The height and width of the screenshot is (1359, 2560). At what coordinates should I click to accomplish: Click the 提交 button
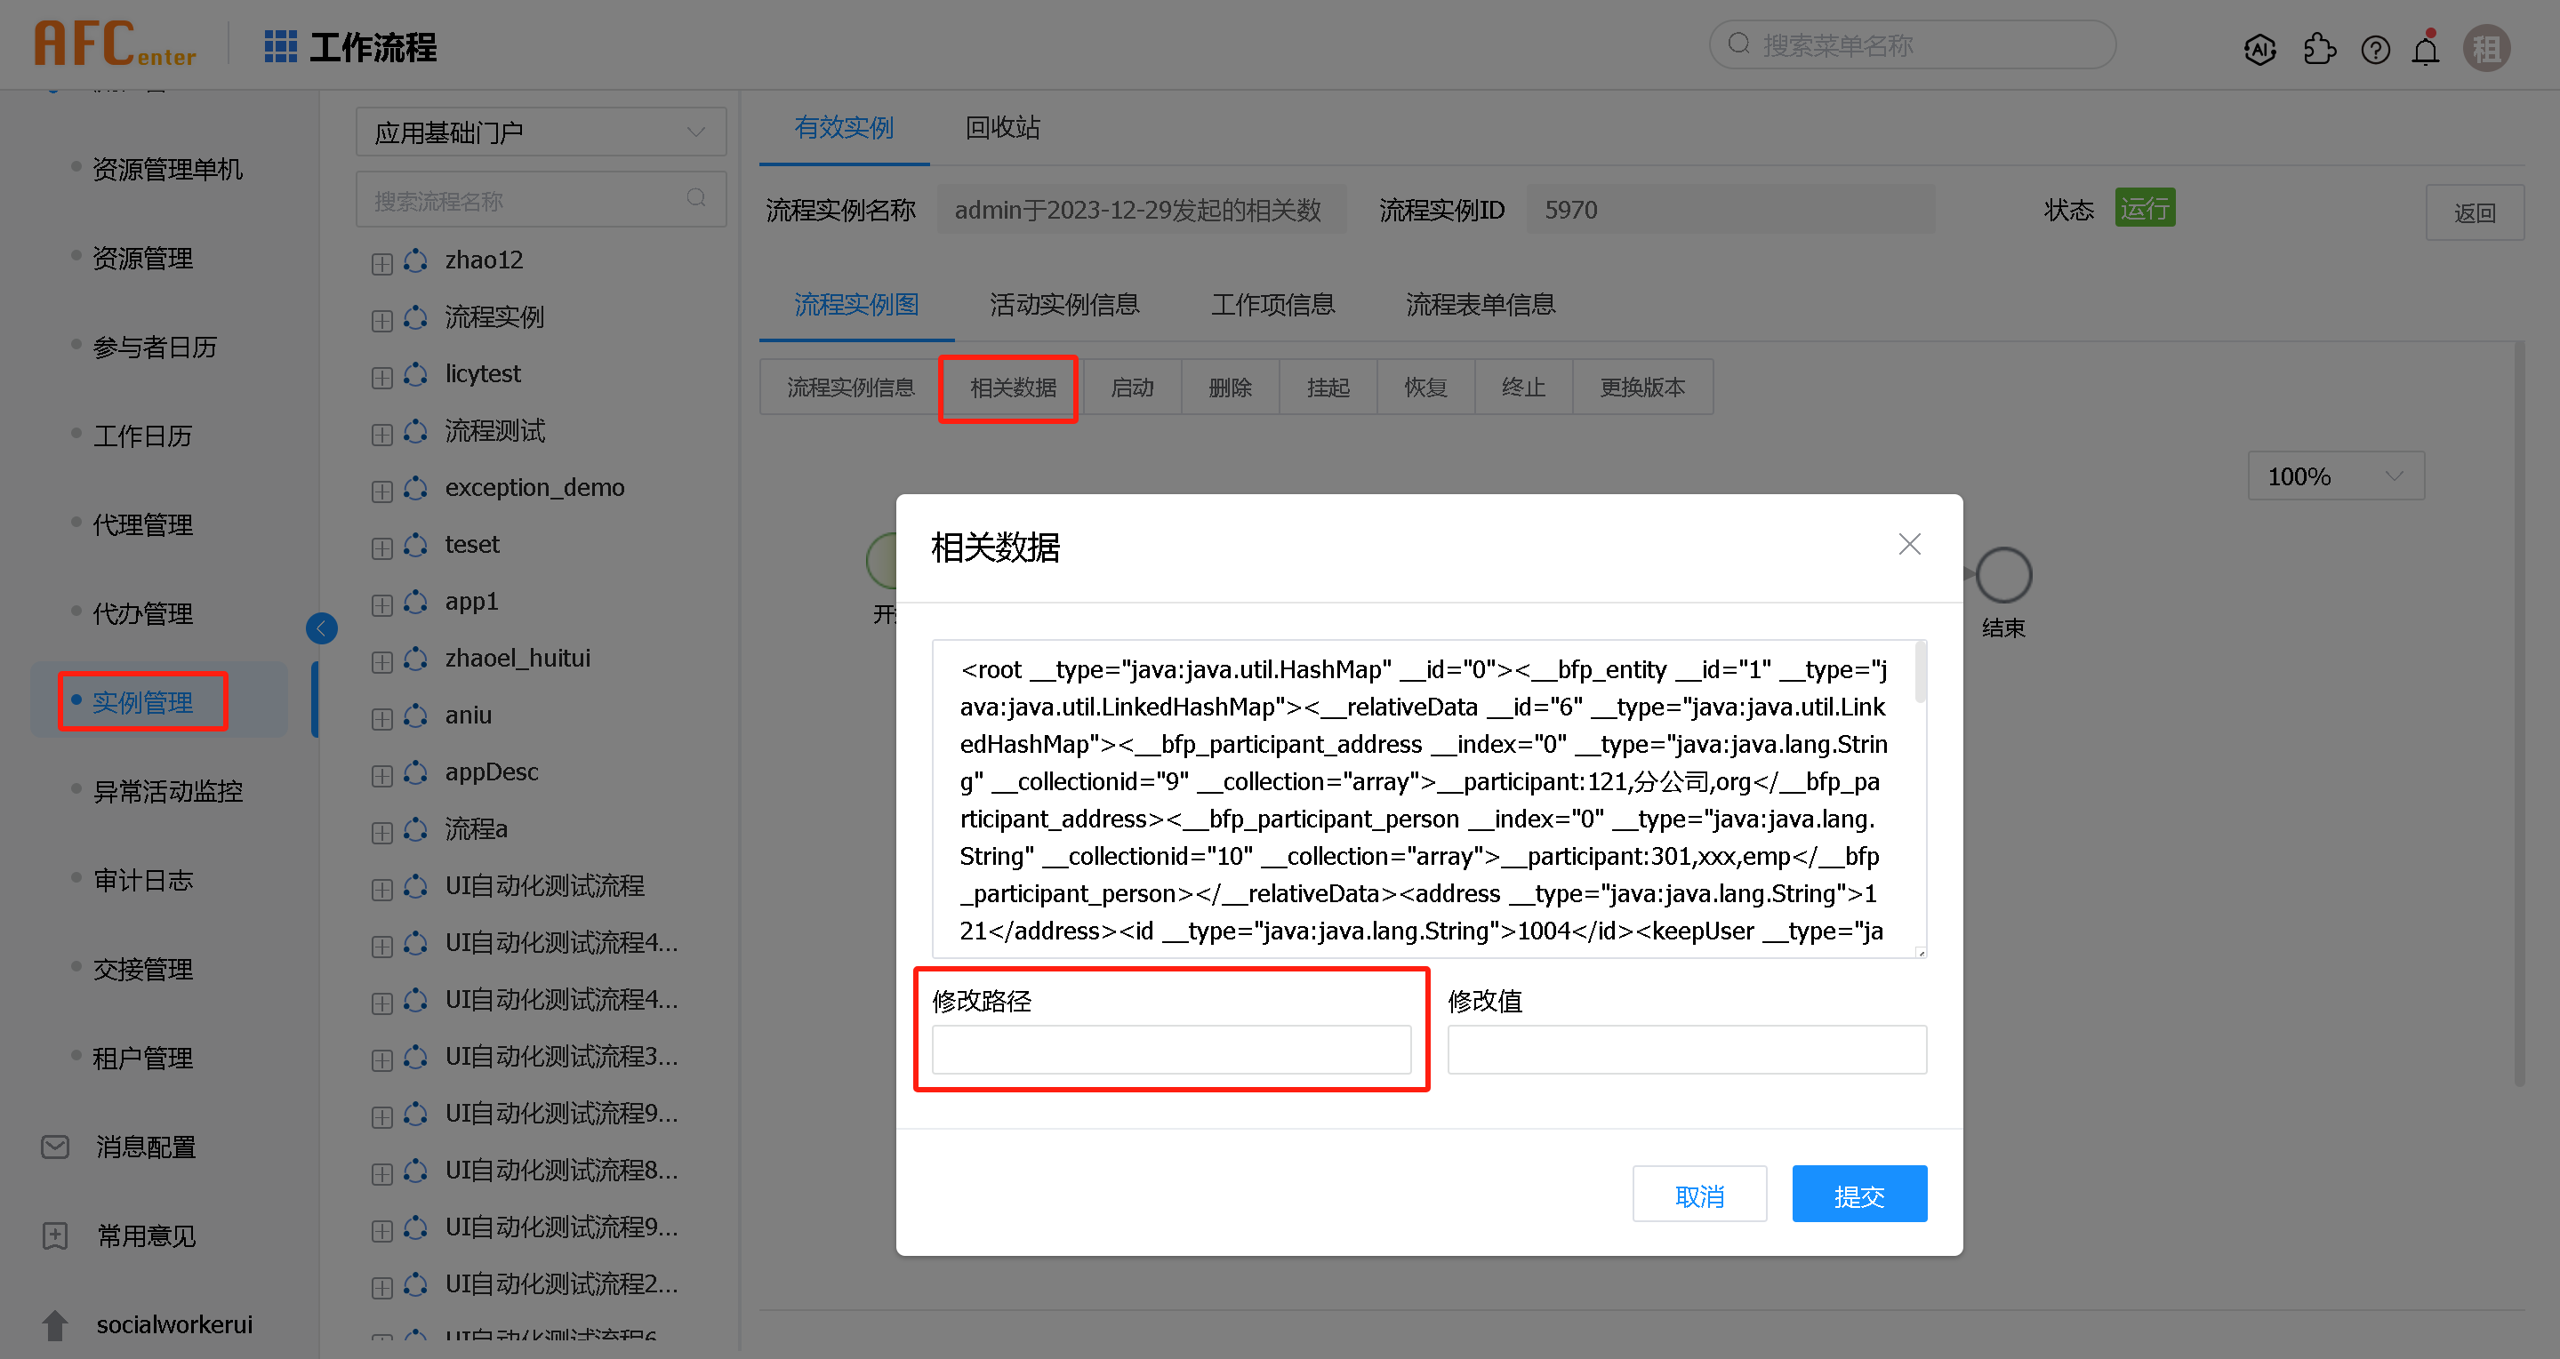pos(1858,1195)
